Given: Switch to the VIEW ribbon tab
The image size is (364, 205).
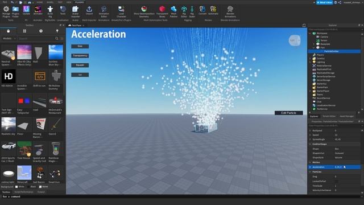Looking at the screenshot, I should 69,2.
